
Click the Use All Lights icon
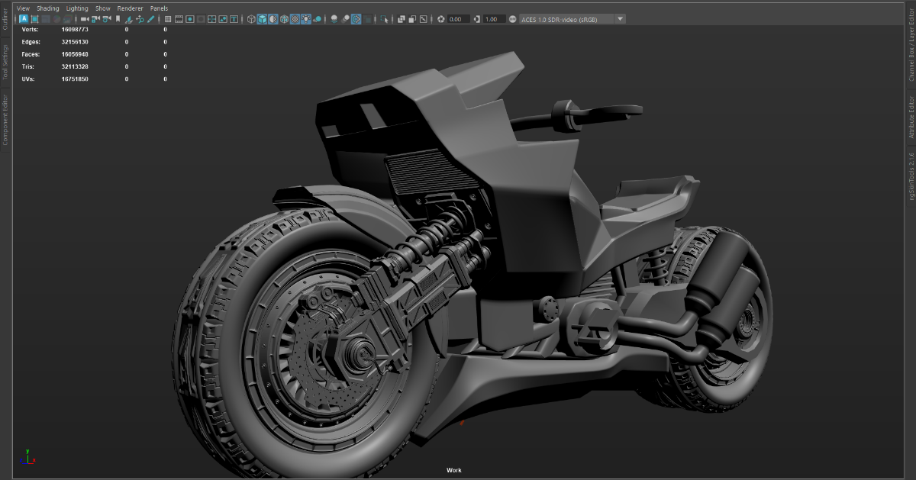click(306, 19)
